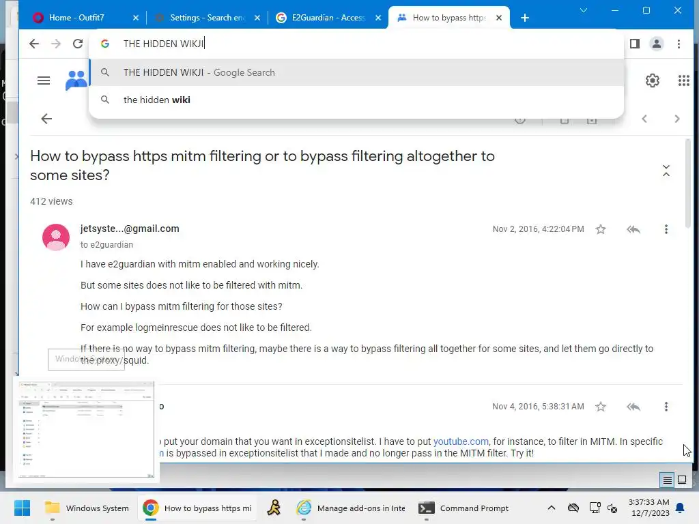
Task: Open Command Prompt from taskbar
Action: pyautogui.click(x=463, y=508)
